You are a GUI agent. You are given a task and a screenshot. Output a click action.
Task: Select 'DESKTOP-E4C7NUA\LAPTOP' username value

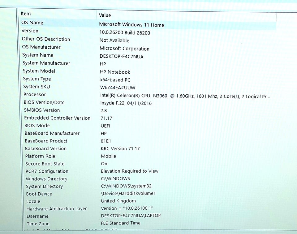(x=131, y=216)
